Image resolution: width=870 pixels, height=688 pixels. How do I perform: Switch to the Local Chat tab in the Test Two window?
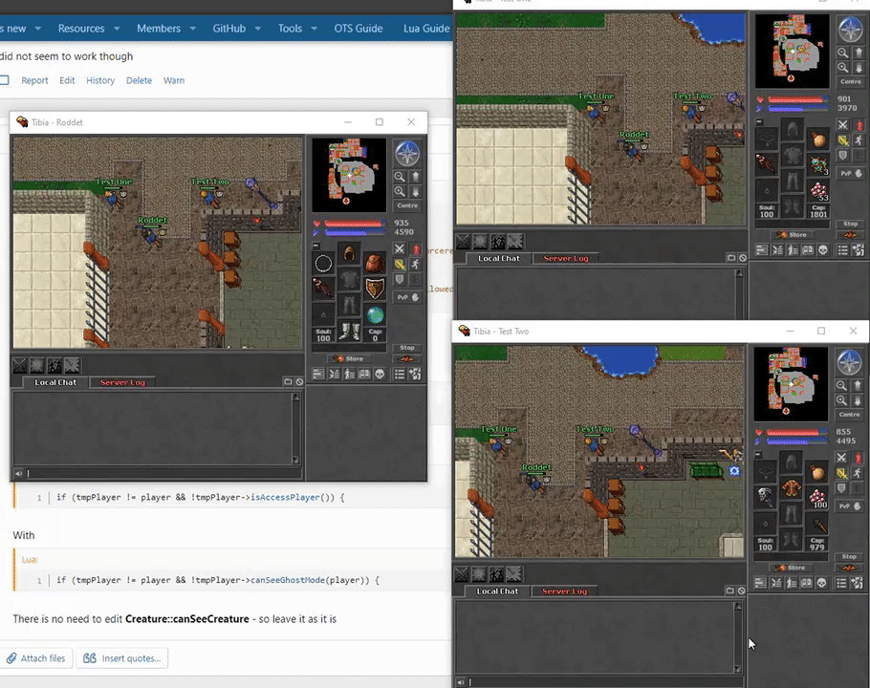[x=497, y=591]
